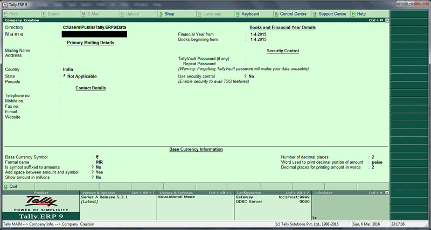Click the Calculator panel header
431x230 pixels.
[x=347, y=193]
